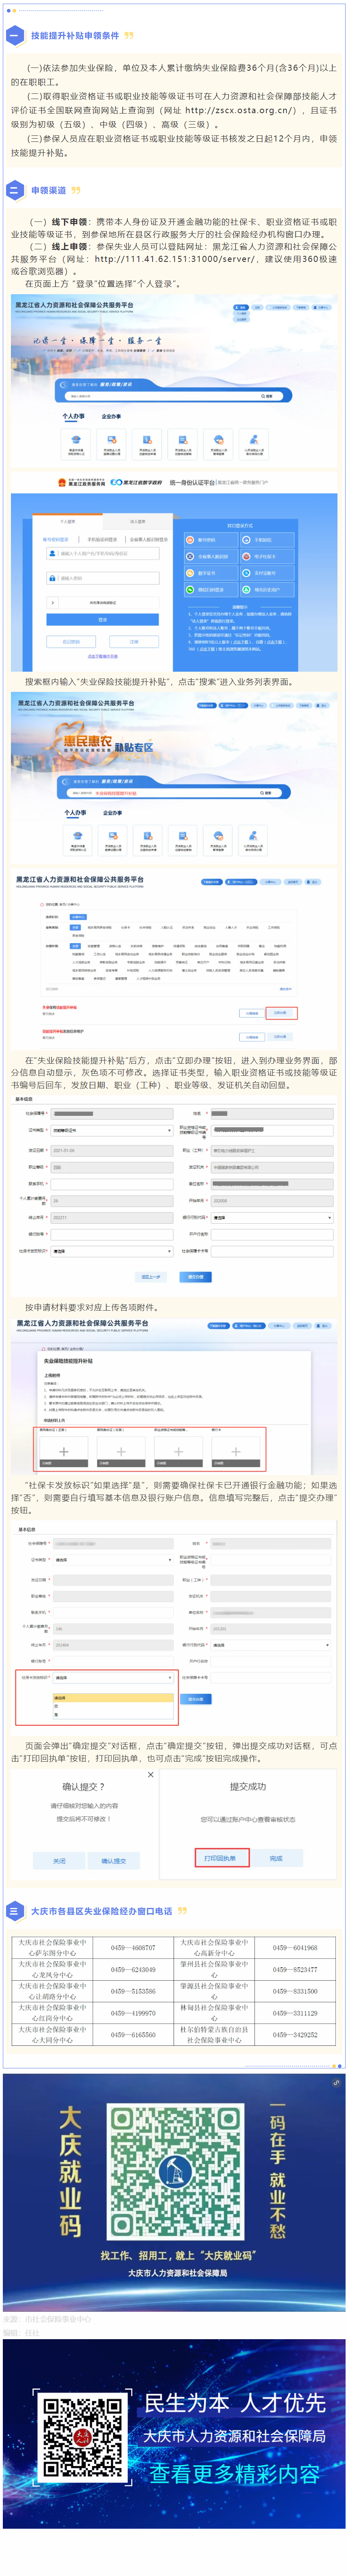Screen dimensions: 348x2576
Task: Click the password field on login page
Action: (x=103, y=578)
